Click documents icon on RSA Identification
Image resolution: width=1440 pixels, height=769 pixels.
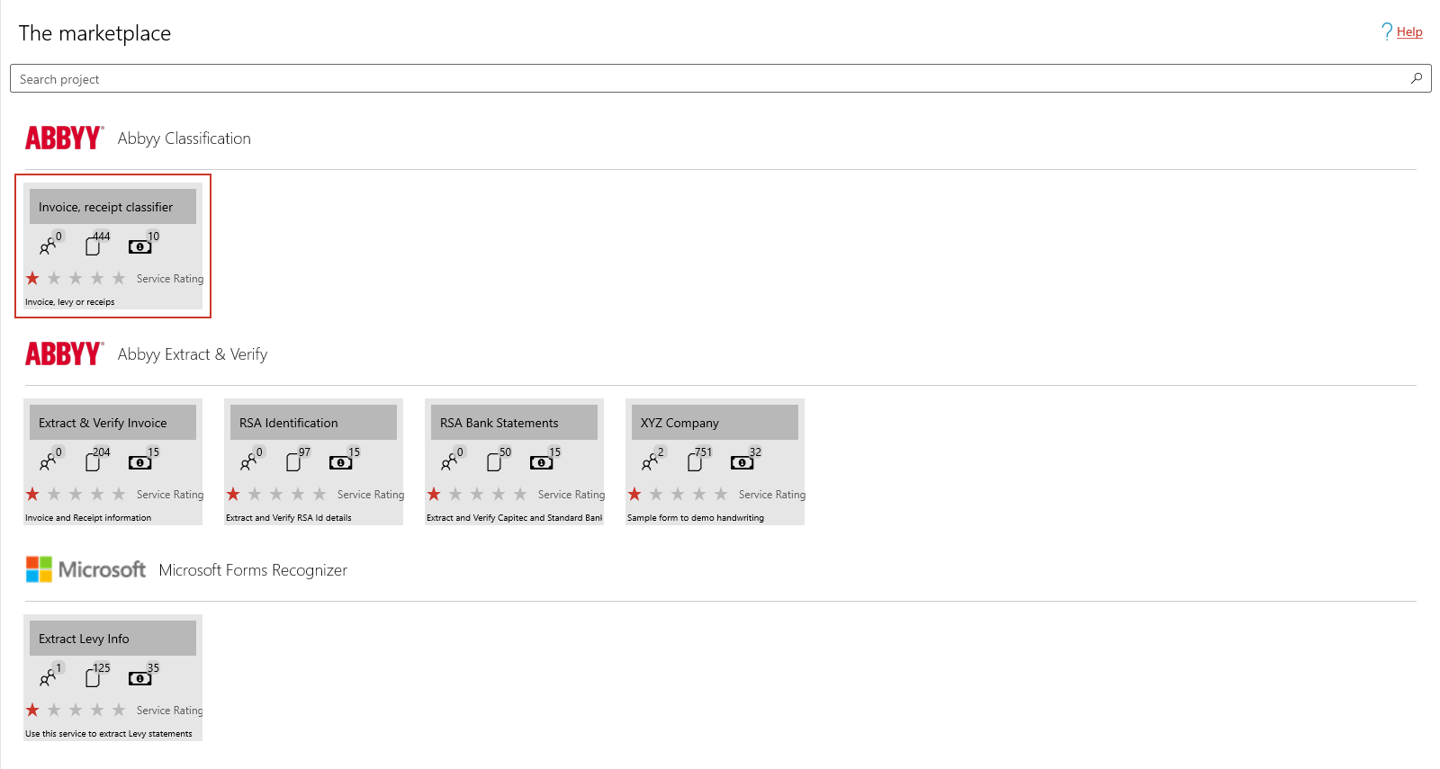click(x=293, y=461)
